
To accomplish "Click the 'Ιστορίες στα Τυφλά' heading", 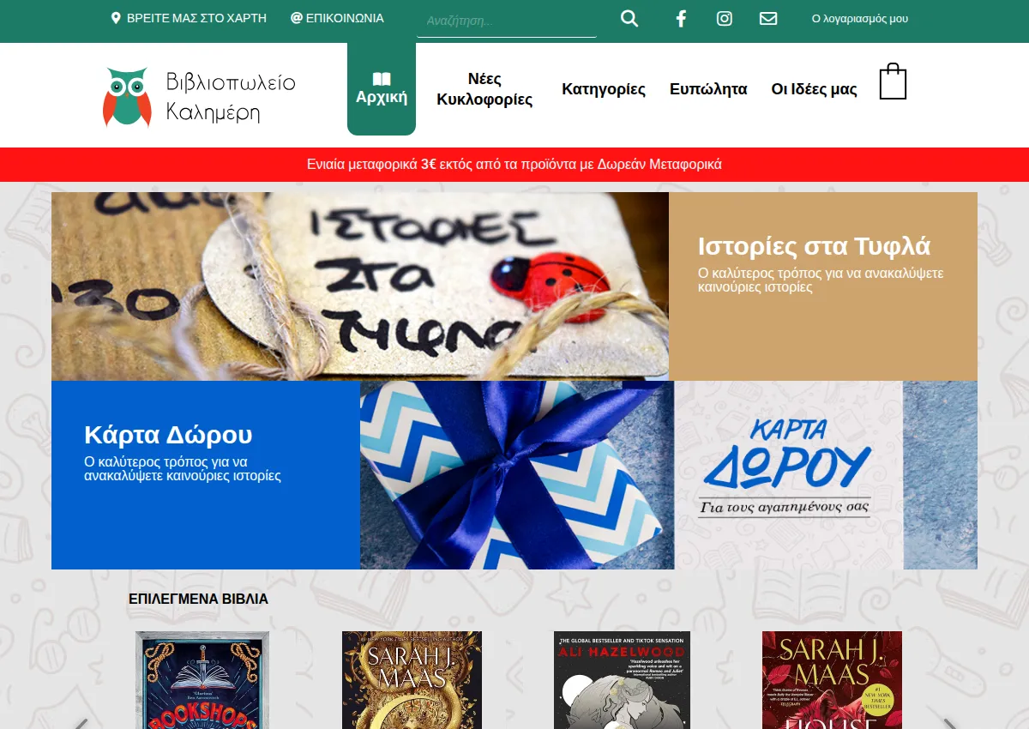I will (814, 246).
